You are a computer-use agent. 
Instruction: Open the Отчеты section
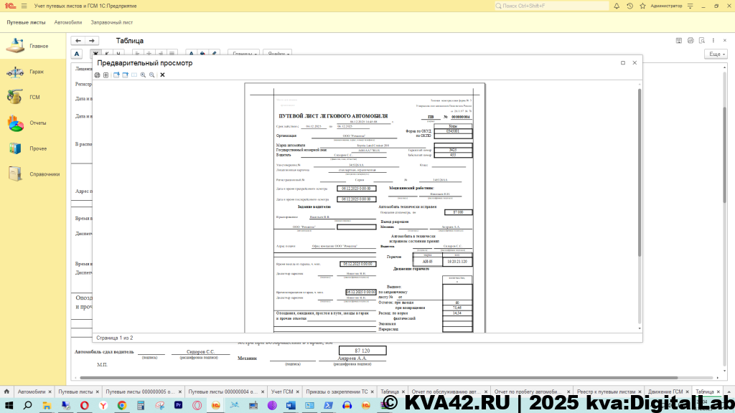point(37,123)
